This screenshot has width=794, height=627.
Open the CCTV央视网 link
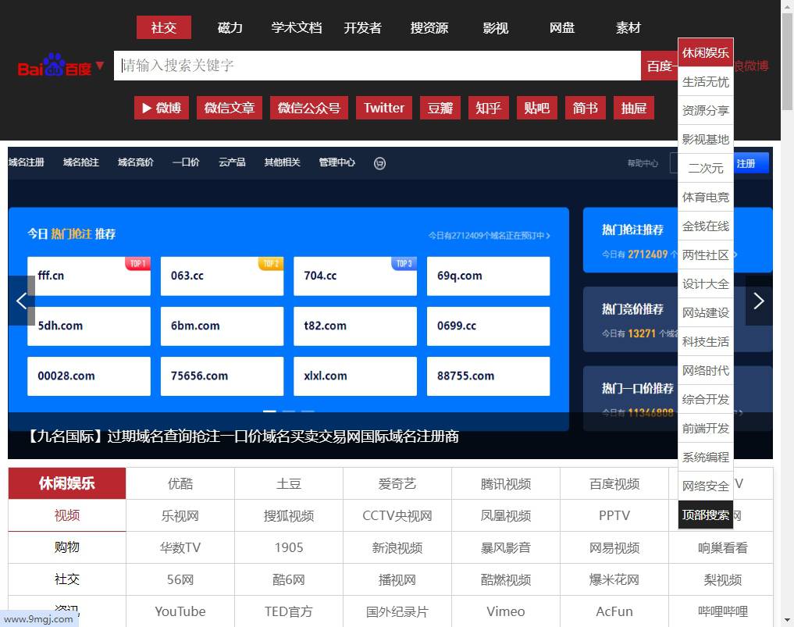[x=397, y=515]
